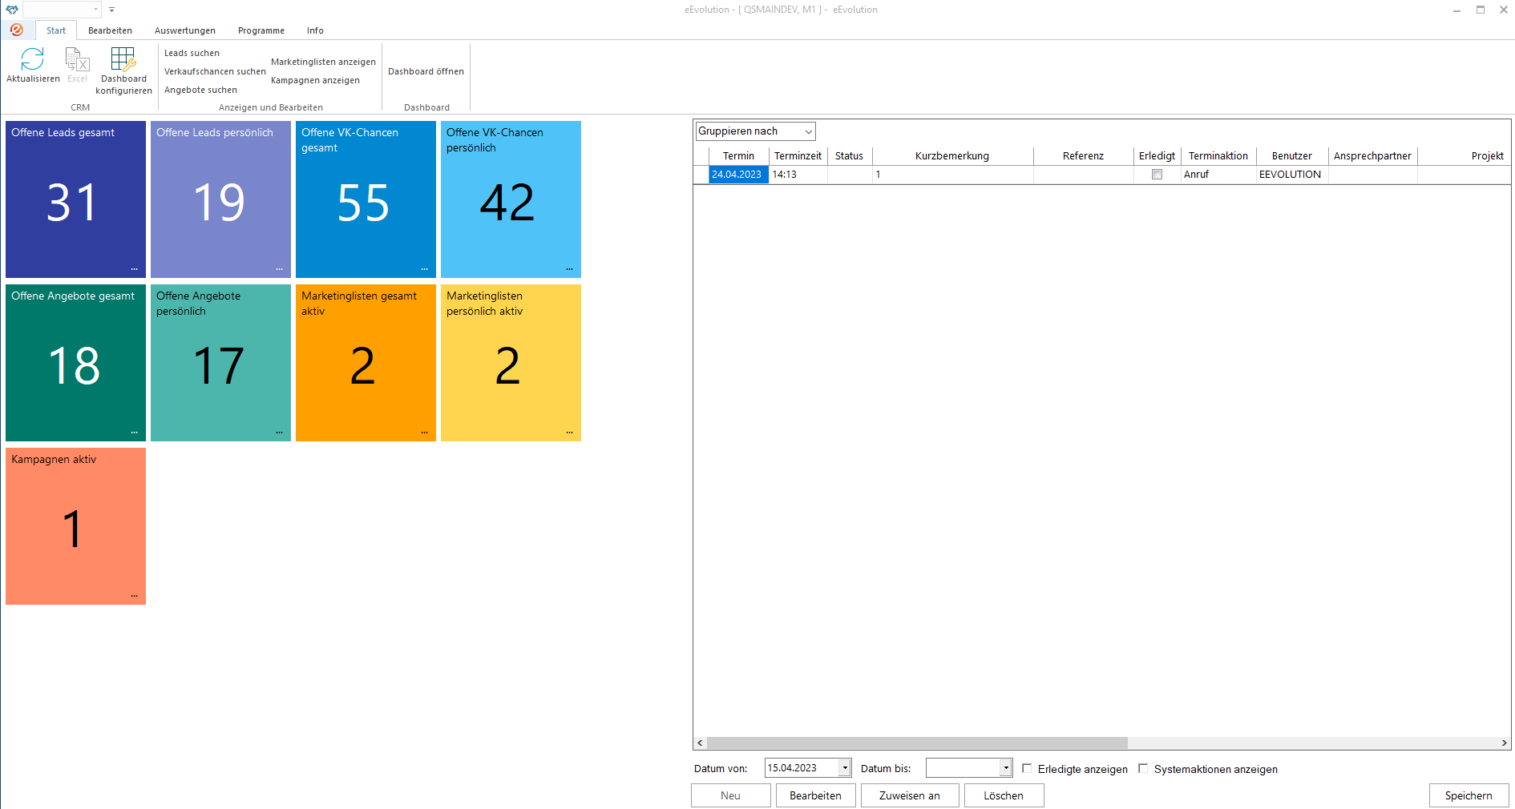
Task: Click ellipsis on Offene Angebote gesamt tile
Action: click(x=135, y=433)
